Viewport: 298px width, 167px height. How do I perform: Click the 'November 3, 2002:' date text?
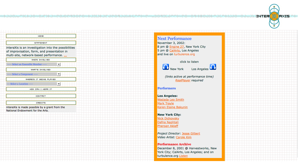click(x=171, y=43)
